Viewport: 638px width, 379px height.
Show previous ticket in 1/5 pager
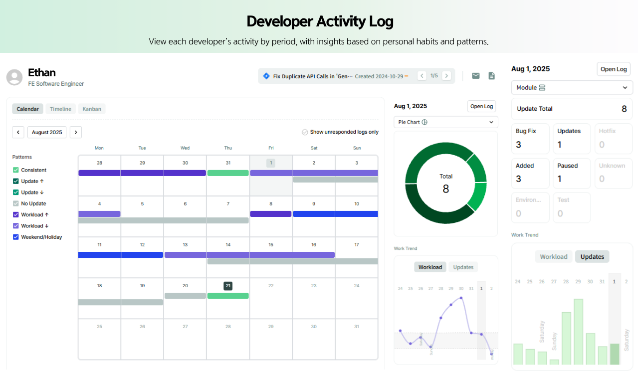coord(422,76)
